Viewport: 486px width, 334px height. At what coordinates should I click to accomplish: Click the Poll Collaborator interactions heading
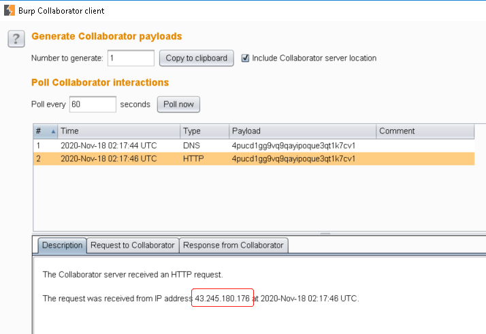click(100, 82)
